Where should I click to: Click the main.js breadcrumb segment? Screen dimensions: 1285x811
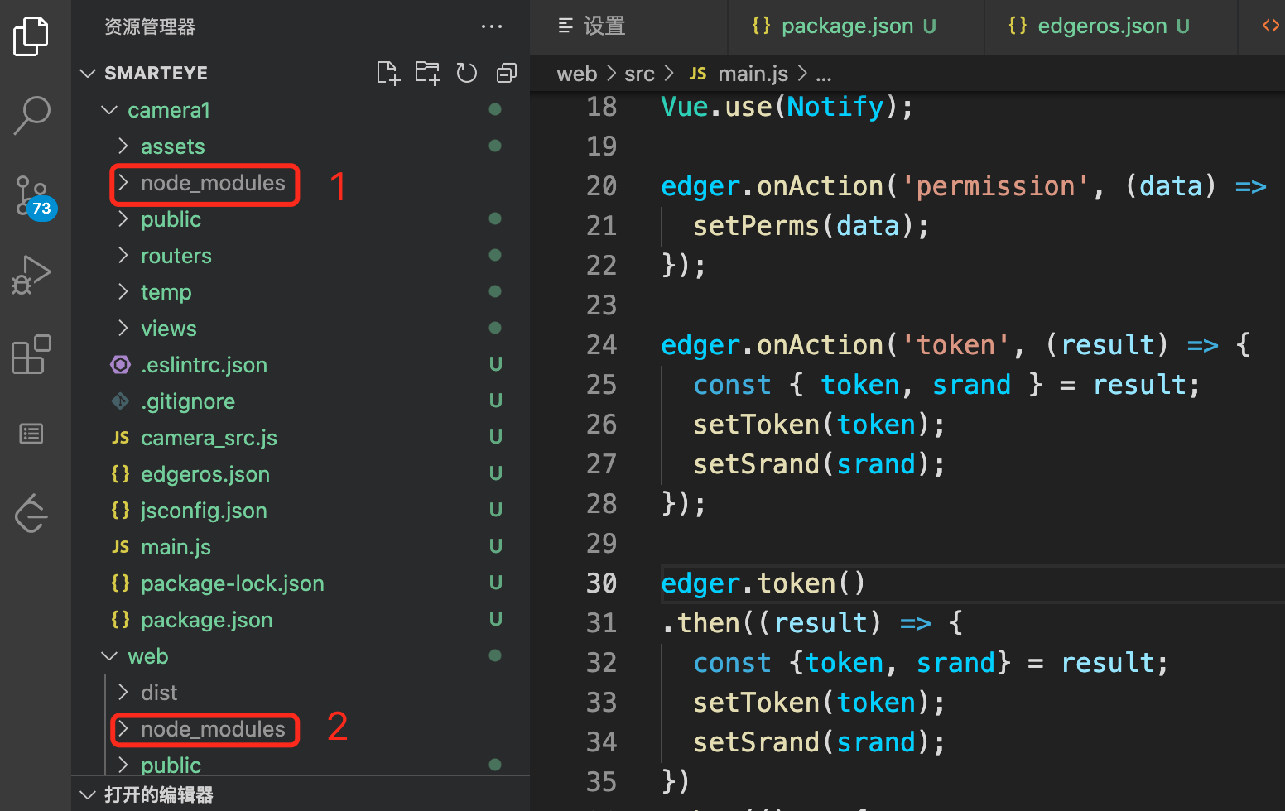(753, 74)
